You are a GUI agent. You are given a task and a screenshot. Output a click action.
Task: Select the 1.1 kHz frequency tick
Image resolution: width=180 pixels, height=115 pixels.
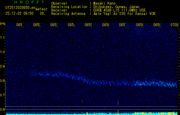(x=3, y=37)
